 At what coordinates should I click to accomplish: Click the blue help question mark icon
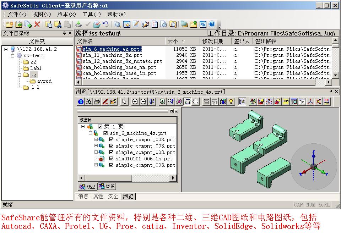click(x=212, y=24)
